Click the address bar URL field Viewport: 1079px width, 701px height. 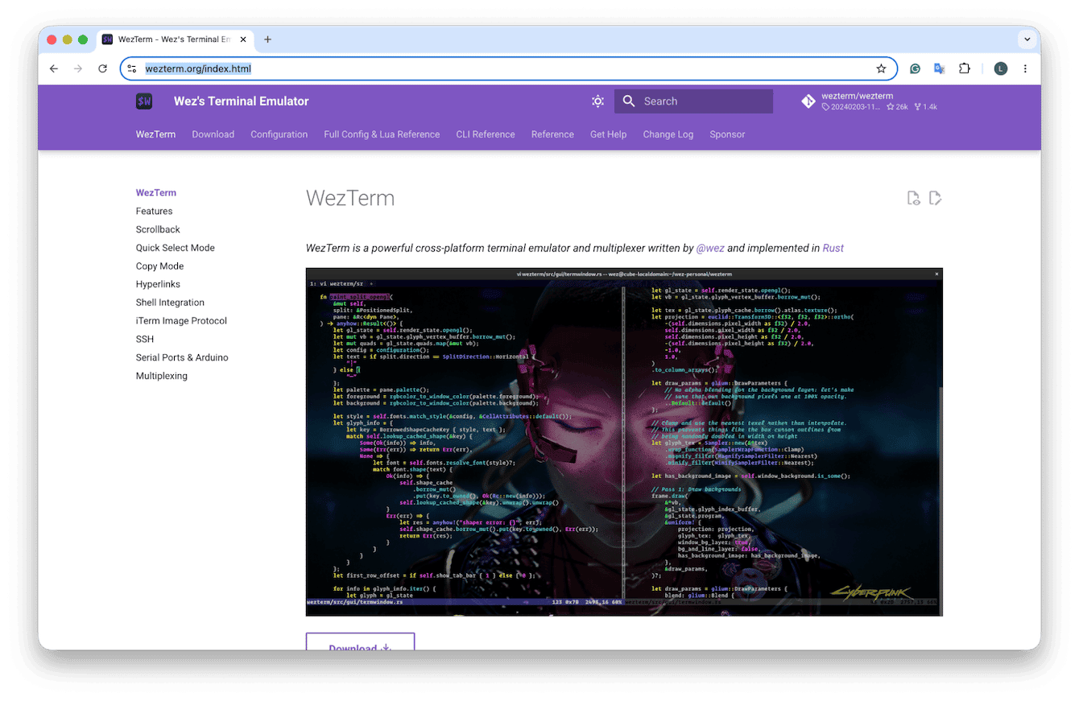click(x=507, y=69)
